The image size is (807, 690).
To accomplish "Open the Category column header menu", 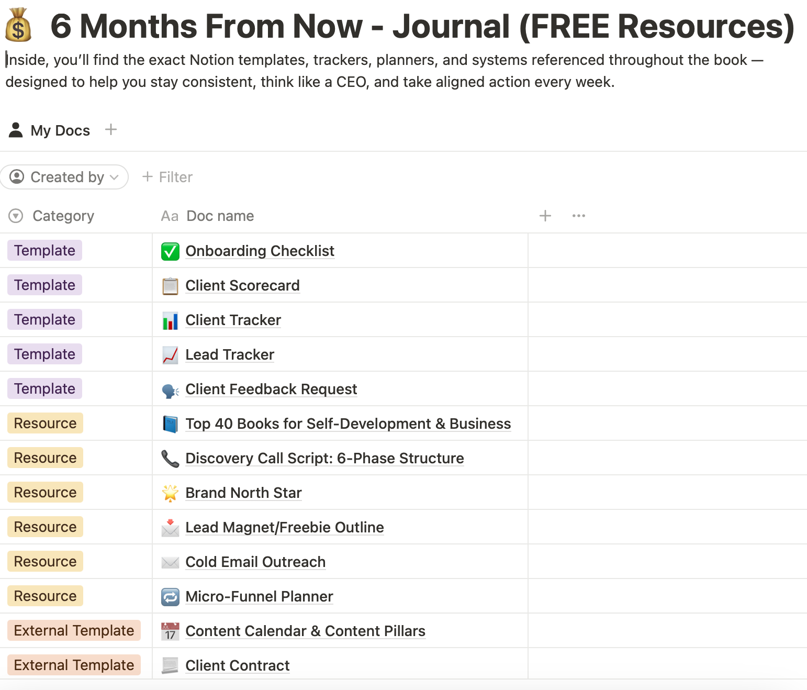I will pyautogui.click(x=63, y=216).
